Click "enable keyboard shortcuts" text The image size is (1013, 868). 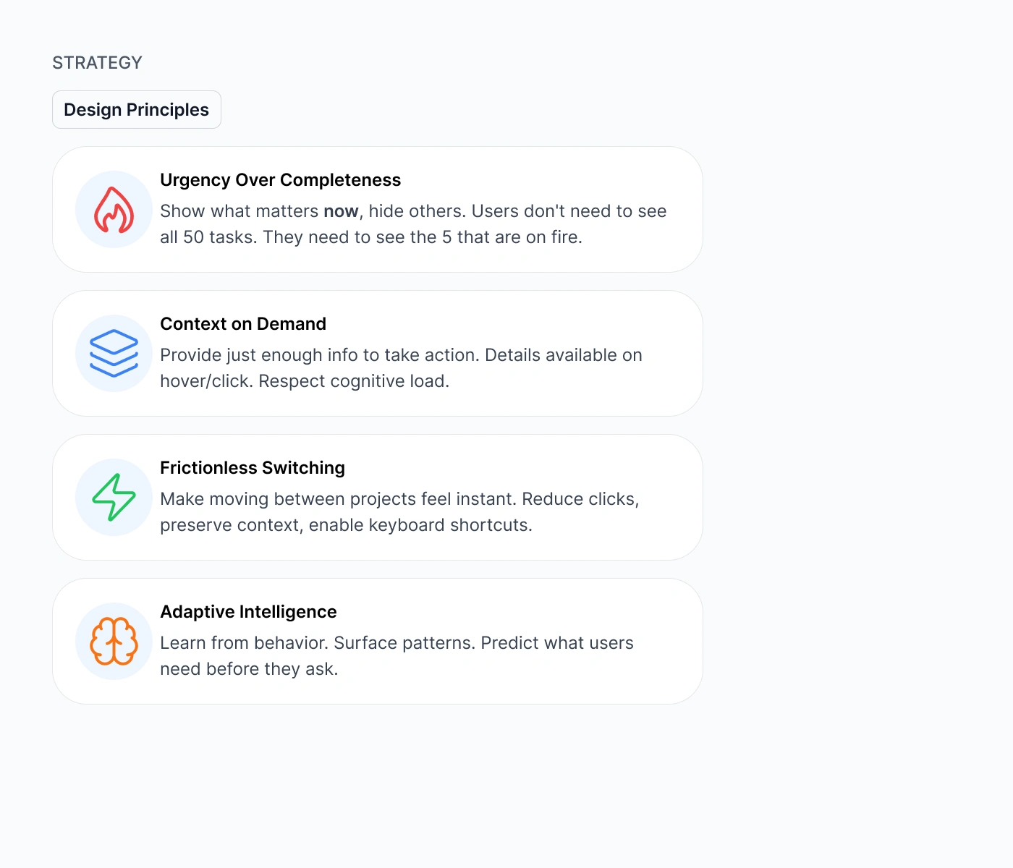420,525
